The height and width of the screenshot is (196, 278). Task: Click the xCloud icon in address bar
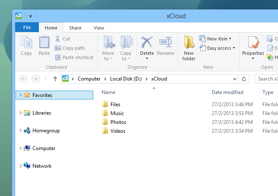tap(65, 78)
